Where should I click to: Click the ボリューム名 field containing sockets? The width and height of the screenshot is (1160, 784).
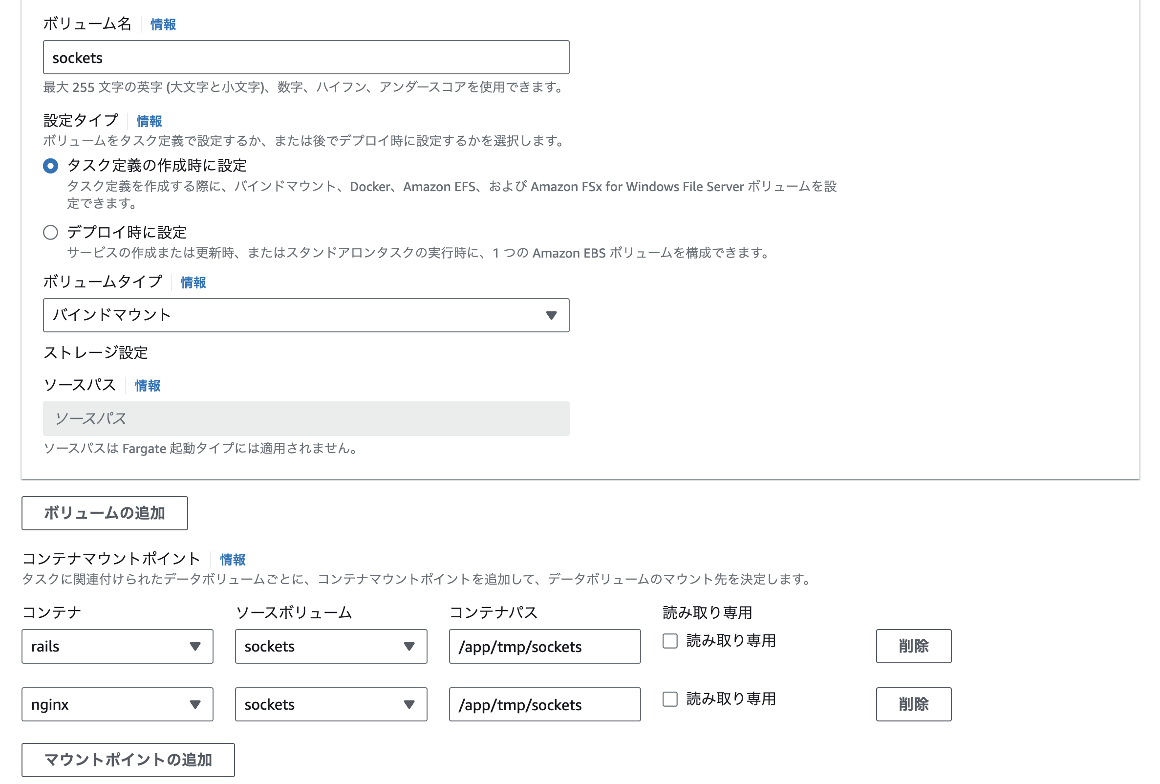point(306,58)
